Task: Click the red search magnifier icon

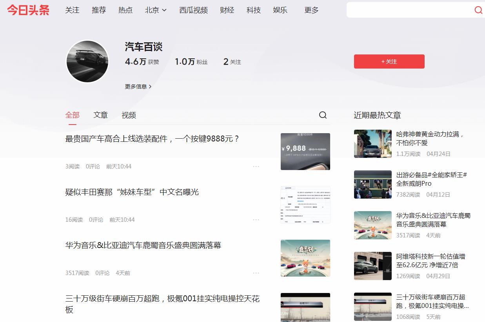Action: tap(478, 10)
